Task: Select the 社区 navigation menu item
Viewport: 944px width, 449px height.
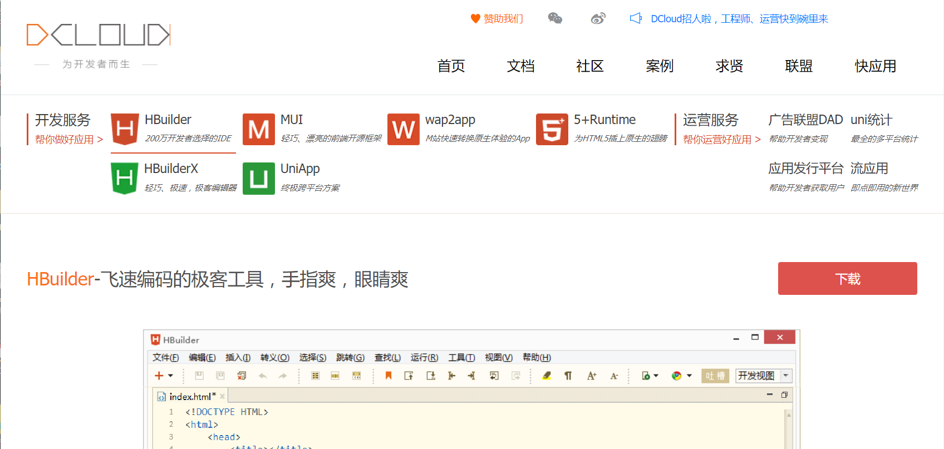Action: 590,66
